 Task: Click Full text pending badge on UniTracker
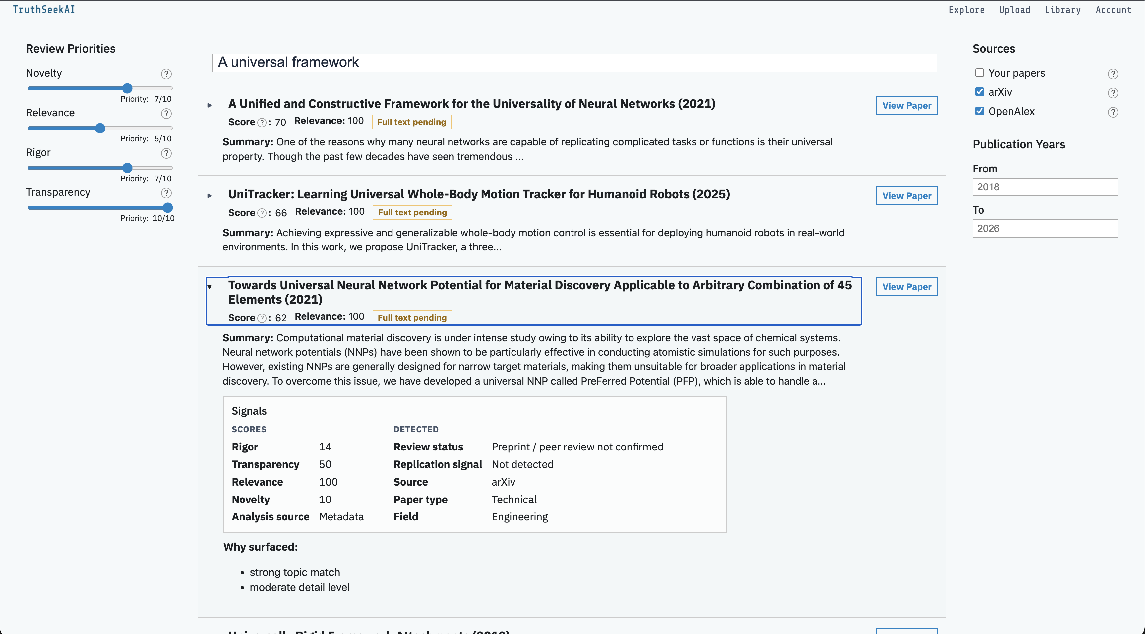[412, 213]
